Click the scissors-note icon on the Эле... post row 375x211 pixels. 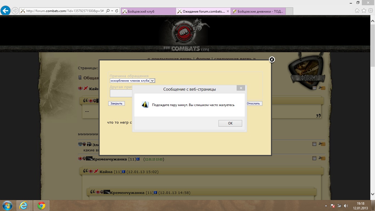tap(322, 144)
